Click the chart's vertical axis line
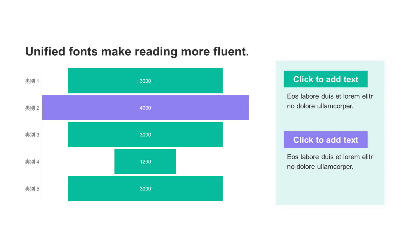The width and height of the screenshot is (407, 229). point(42,143)
